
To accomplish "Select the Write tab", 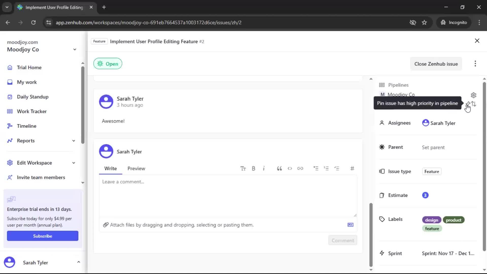I will [x=111, y=168].
